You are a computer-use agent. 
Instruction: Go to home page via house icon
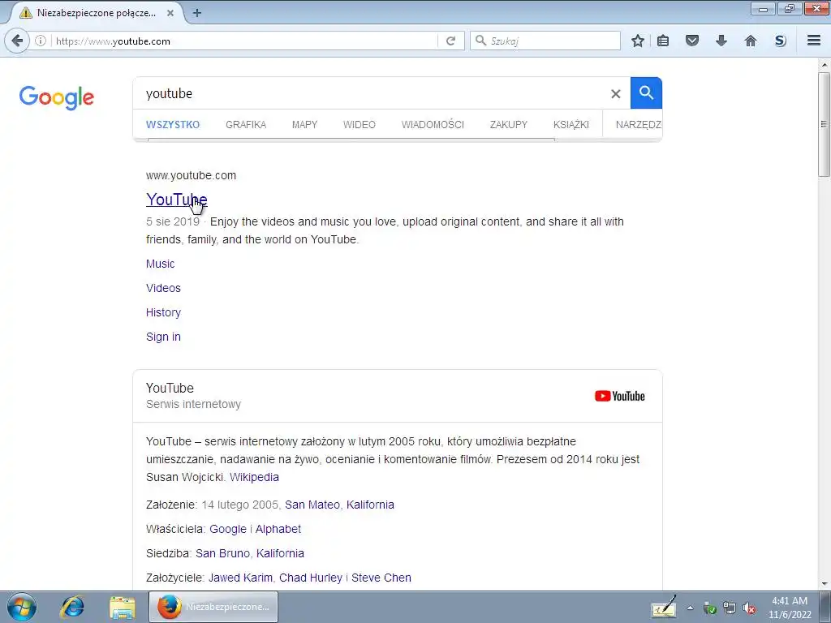pos(751,41)
